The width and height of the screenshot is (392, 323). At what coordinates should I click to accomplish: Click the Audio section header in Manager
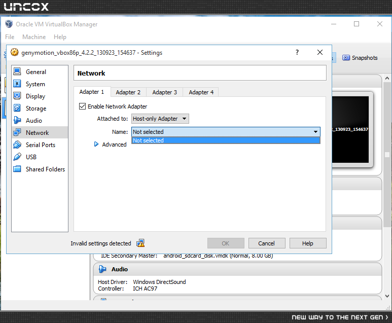(237, 269)
